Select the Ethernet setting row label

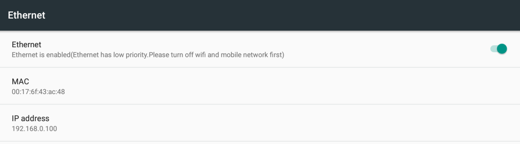(27, 45)
